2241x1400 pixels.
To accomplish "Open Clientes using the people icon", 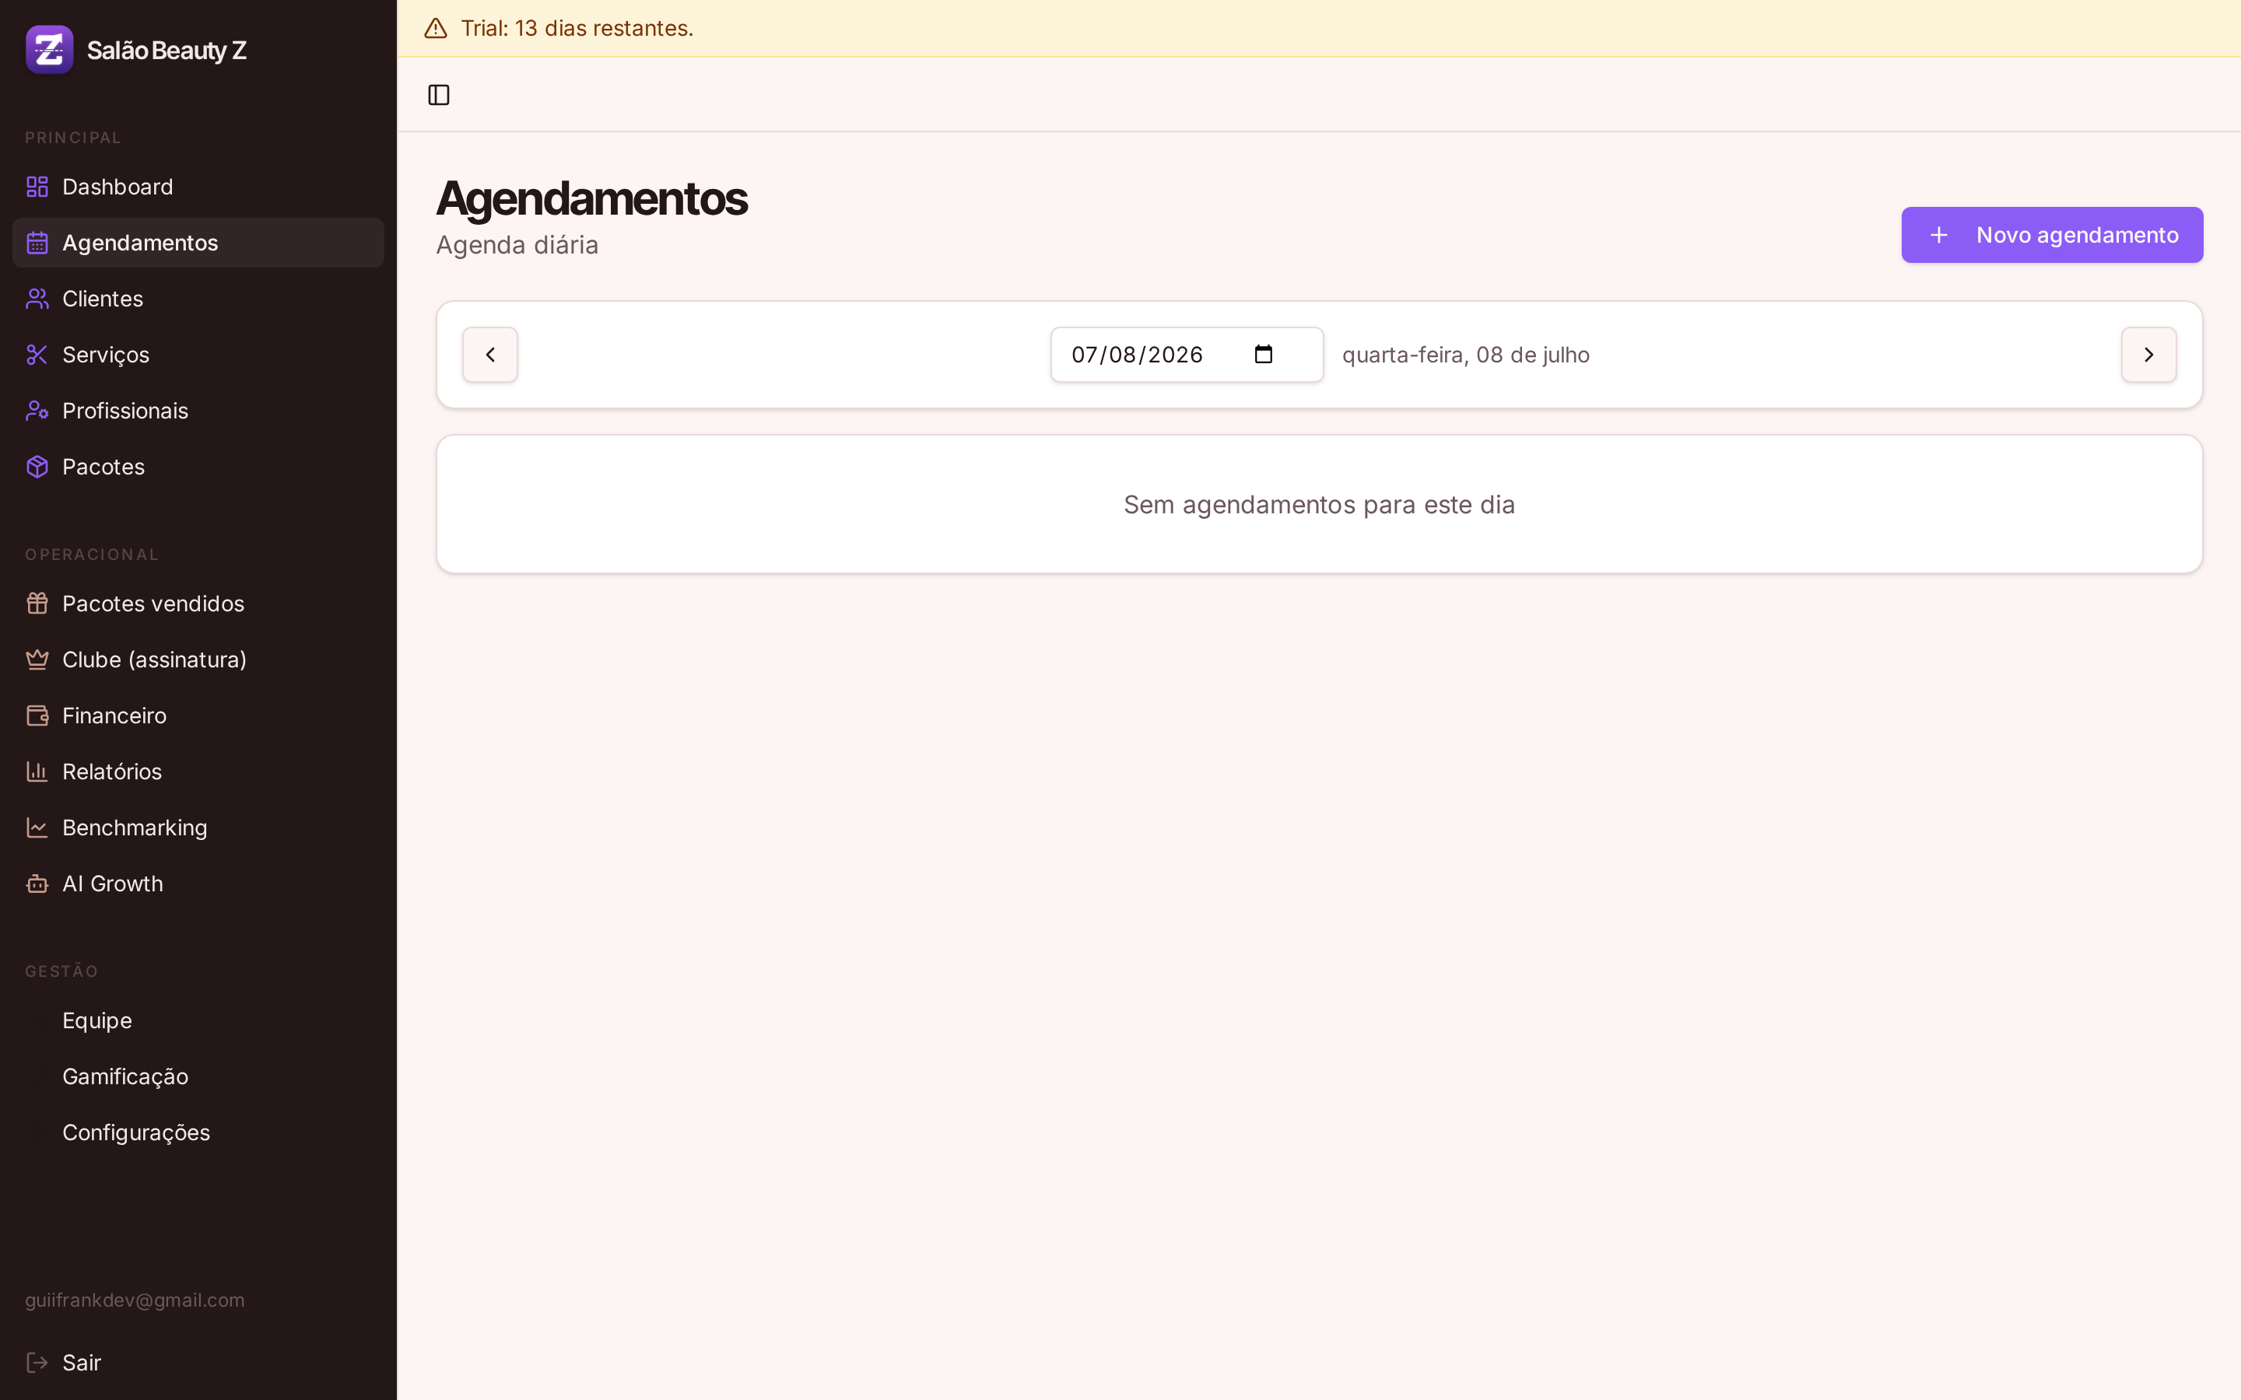I will click(37, 299).
